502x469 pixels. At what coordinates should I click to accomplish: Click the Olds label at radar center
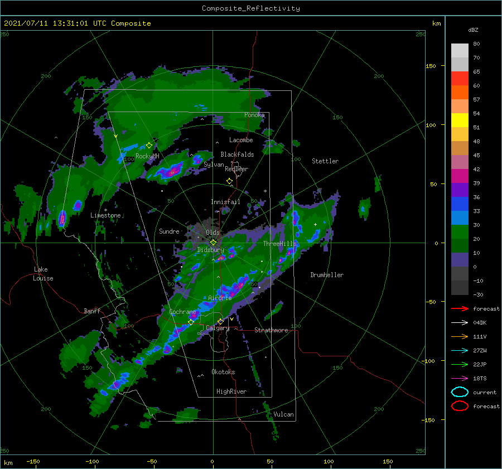pyautogui.click(x=213, y=233)
